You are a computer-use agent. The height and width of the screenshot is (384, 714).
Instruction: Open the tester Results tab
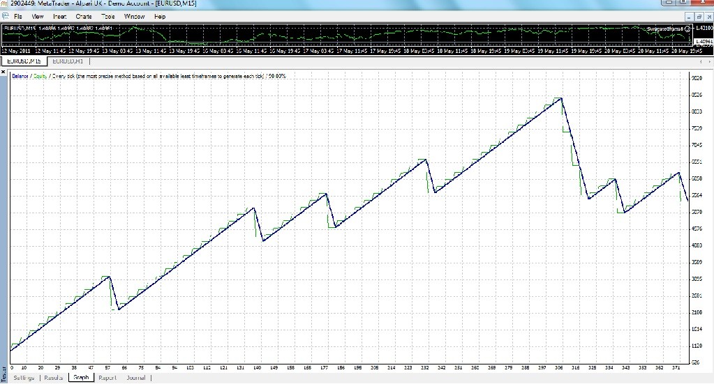click(x=53, y=378)
